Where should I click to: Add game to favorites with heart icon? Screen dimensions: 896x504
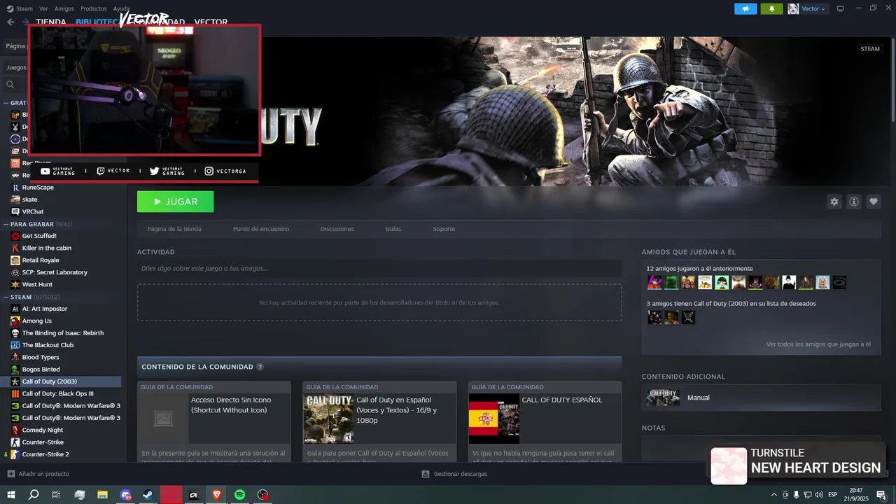pyautogui.click(x=874, y=202)
